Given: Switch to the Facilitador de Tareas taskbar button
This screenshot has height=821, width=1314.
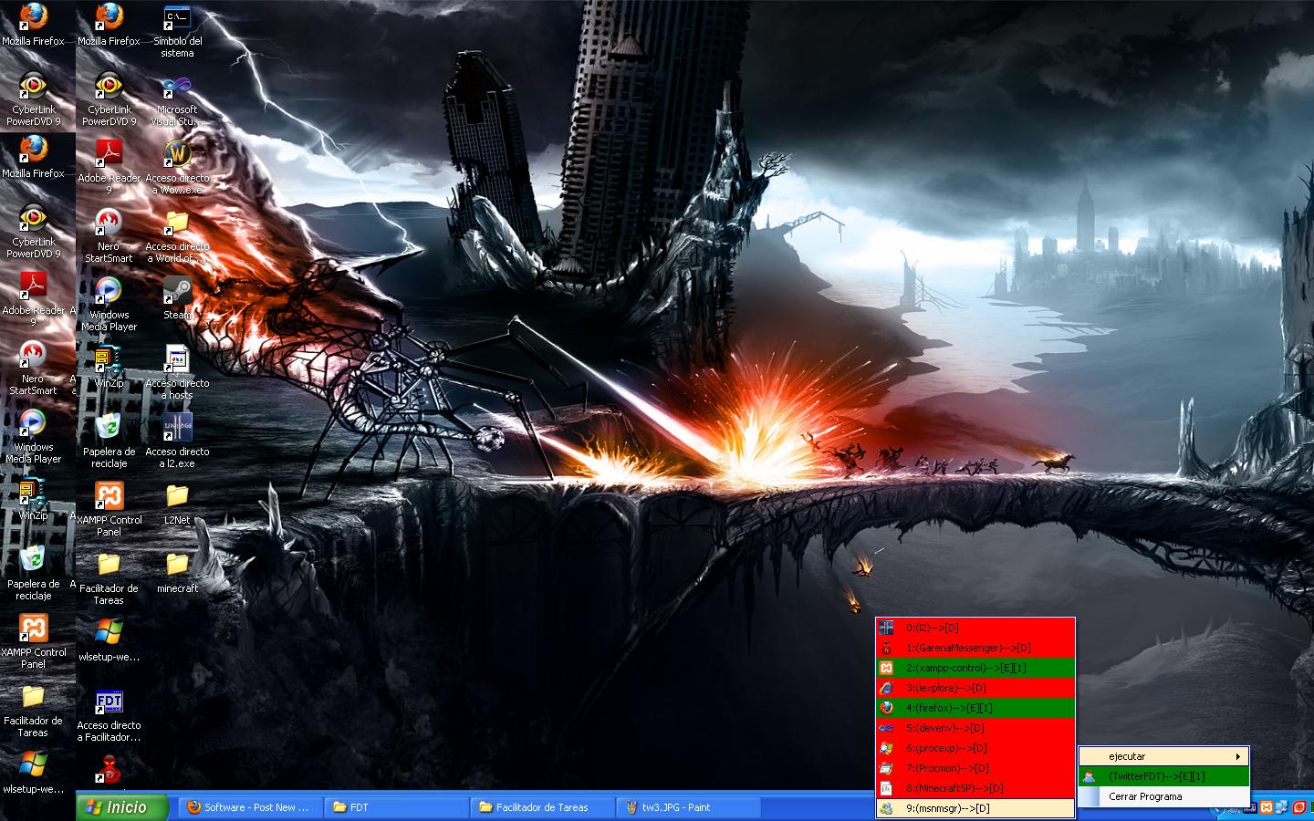Looking at the screenshot, I should (x=543, y=807).
